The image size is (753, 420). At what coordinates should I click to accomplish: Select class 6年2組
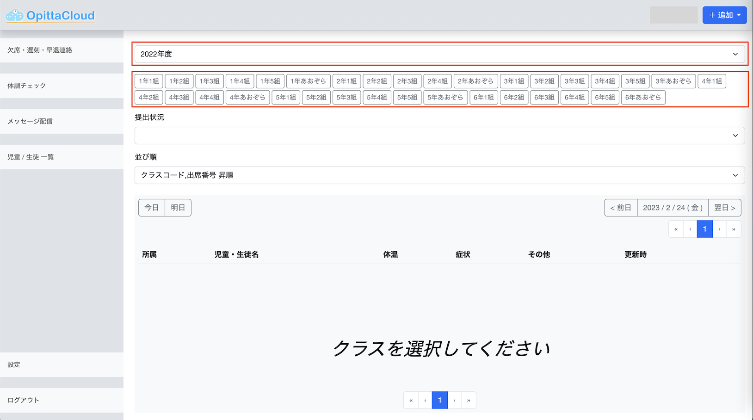tap(514, 98)
